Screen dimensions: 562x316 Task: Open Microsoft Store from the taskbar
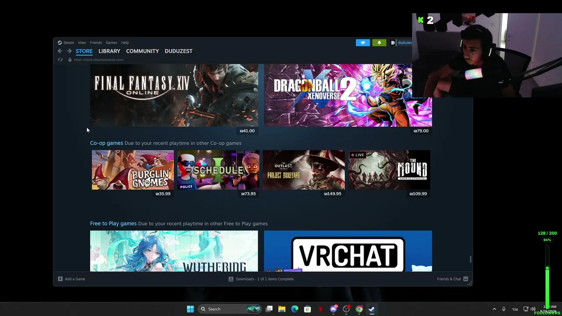click(x=307, y=309)
